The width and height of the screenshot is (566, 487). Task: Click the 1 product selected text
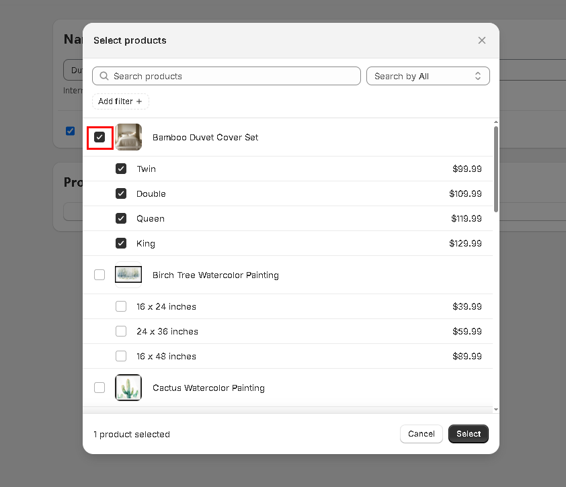(x=131, y=435)
